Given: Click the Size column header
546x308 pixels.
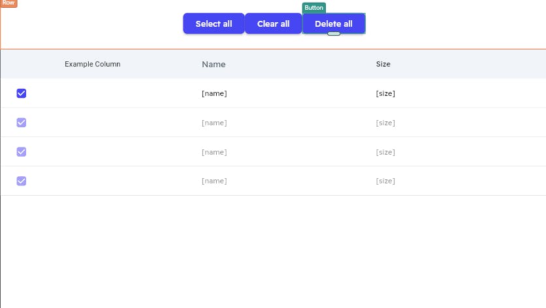Looking at the screenshot, I should point(383,64).
